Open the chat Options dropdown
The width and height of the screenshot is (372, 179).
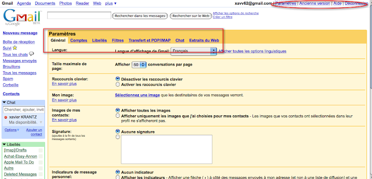[x=12, y=130]
